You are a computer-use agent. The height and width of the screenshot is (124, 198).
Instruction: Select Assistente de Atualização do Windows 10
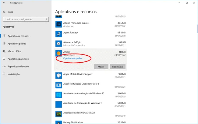click(x=84, y=93)
